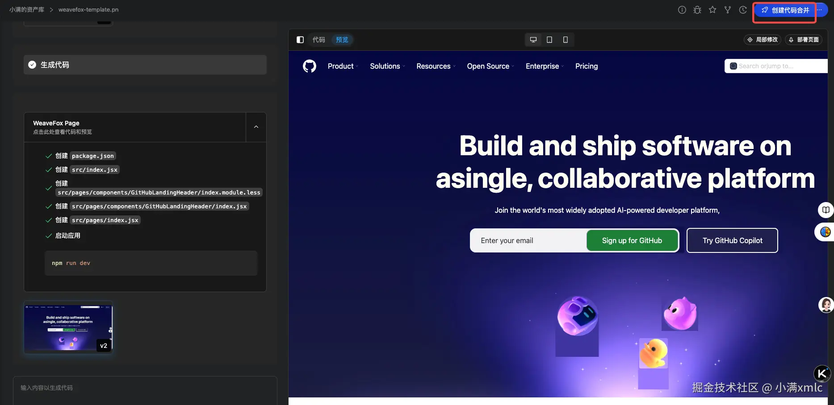The width and height of the screenshot is (834, 405).
Task: Expand the Open Source menu
Action: (x=490, y=66)
